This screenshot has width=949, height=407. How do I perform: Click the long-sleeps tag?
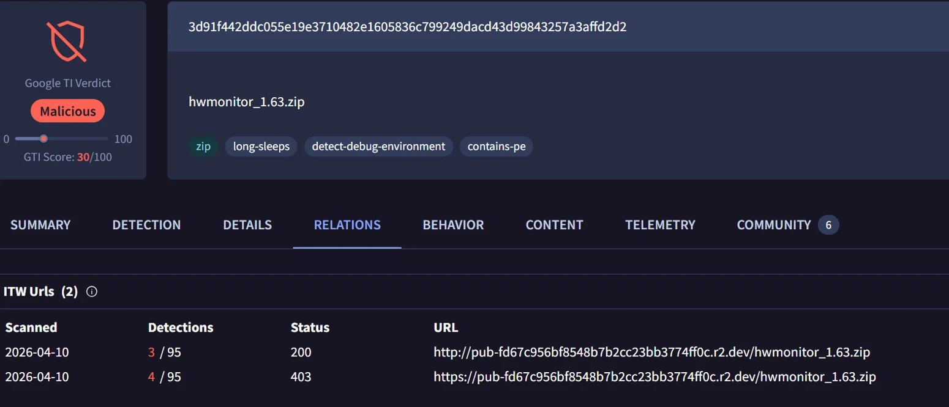pos(261,147)
